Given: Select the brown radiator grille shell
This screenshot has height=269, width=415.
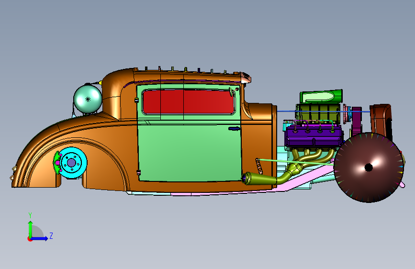Looking at the screenshot, I should (x=381, y=121).
